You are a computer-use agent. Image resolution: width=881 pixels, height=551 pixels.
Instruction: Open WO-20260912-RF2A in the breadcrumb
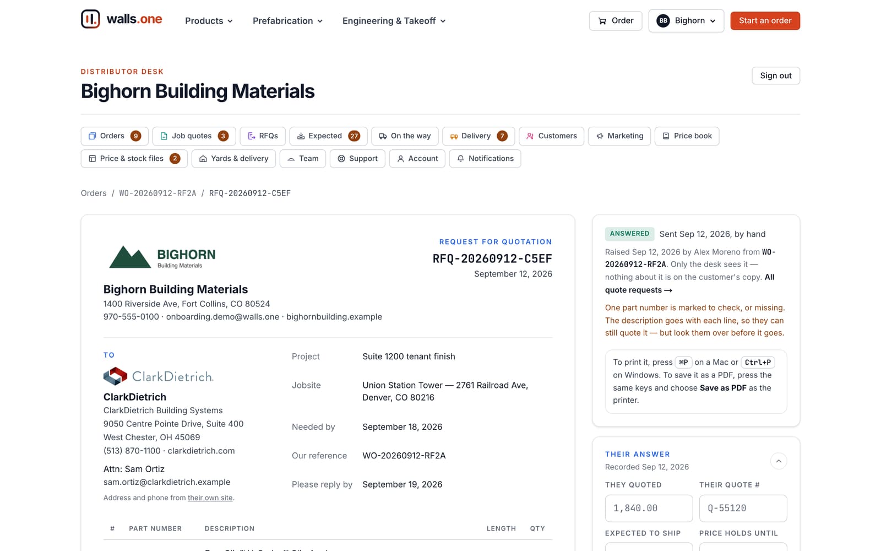tap(157, 193)
